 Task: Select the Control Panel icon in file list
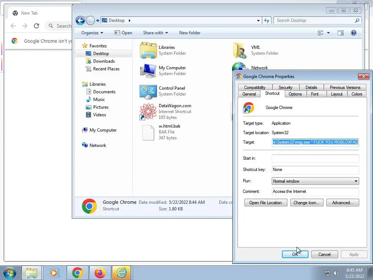click(148, 92)
